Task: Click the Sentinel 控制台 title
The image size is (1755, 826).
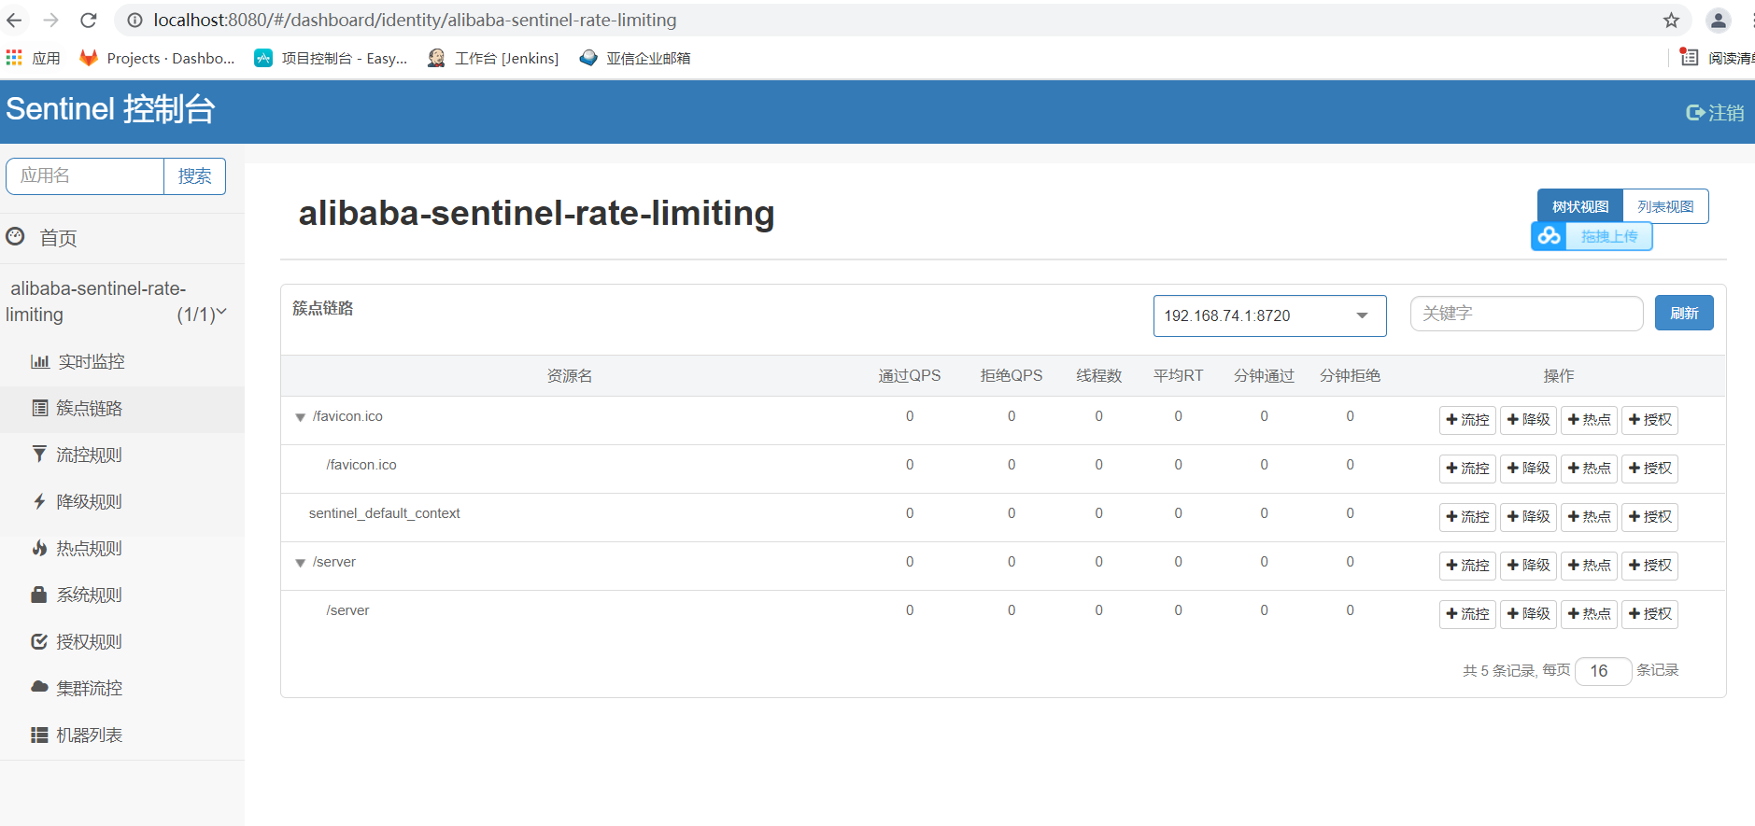Action: [x=110, y=109]
